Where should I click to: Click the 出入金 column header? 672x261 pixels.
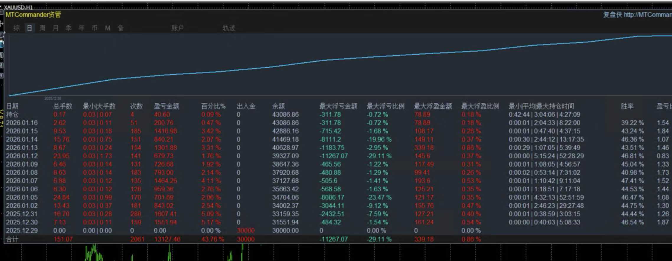(x=246, y=106)
